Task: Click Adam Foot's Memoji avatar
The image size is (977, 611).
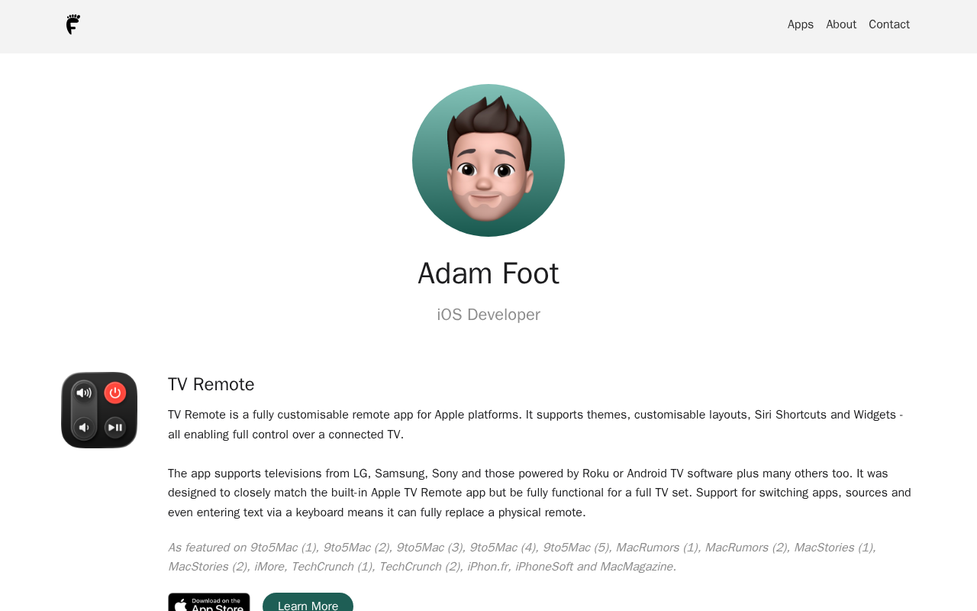Action: [488, 160]
